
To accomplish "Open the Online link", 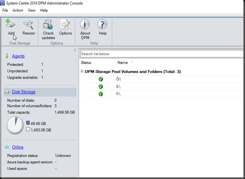I will [x=18, y=147].
